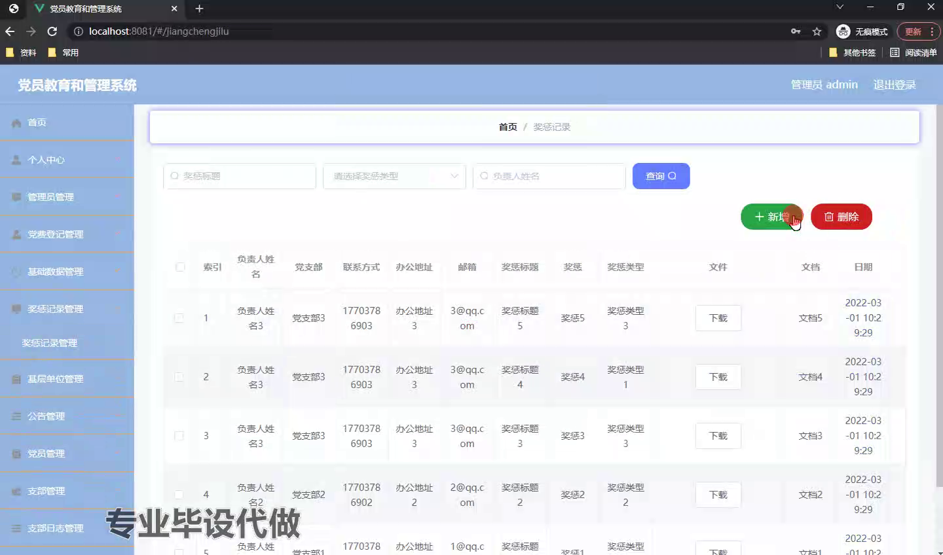Expand the 基础数据管理 sidebar menu
This screenshot has height=555, width=943.
[67, 272]
